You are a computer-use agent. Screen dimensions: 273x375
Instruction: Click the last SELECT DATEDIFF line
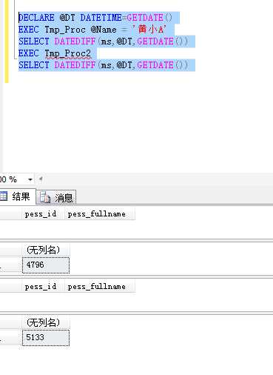pyautogui.click(x=104, y=65)
